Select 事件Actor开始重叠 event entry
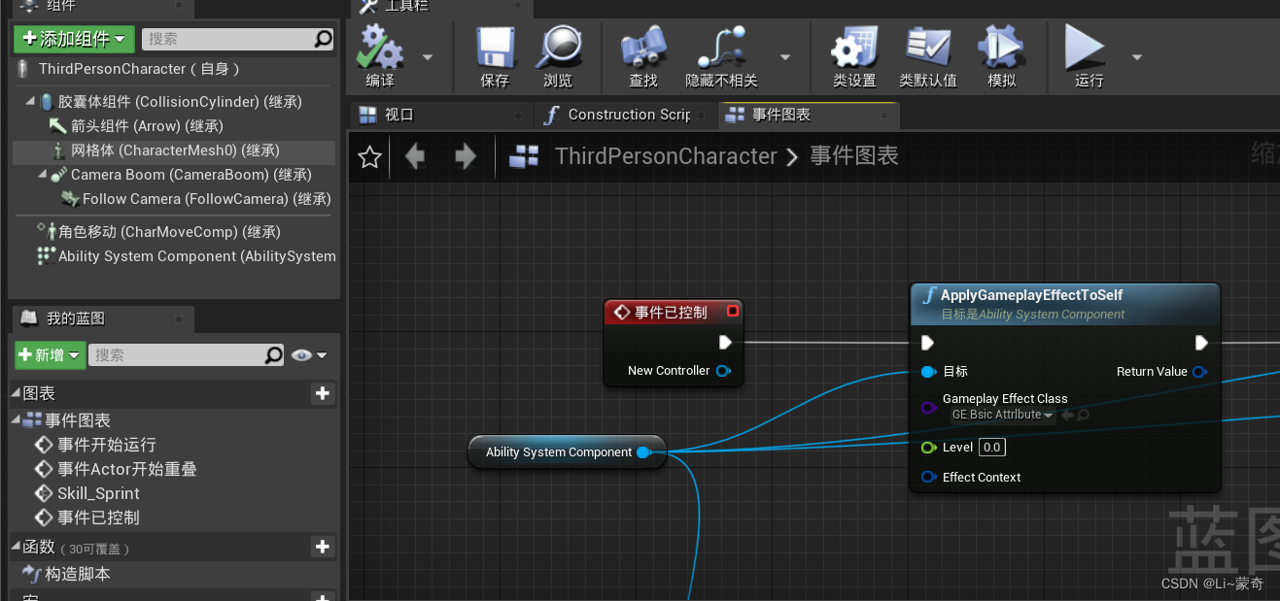Viewport: 1280px width, 601px height. coord(126,469)
